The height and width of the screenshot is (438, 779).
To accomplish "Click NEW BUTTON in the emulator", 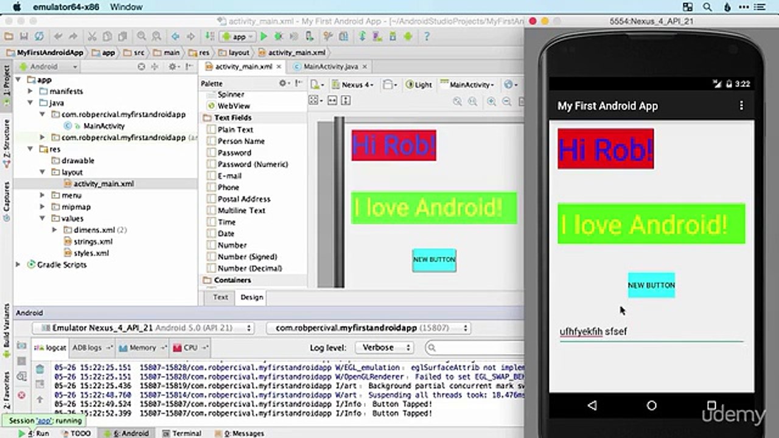I will click(x=651, y=285).
